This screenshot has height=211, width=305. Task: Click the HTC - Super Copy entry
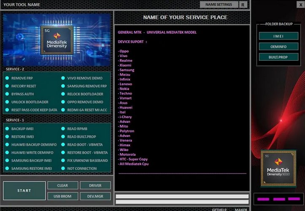(x=132, y=159)
